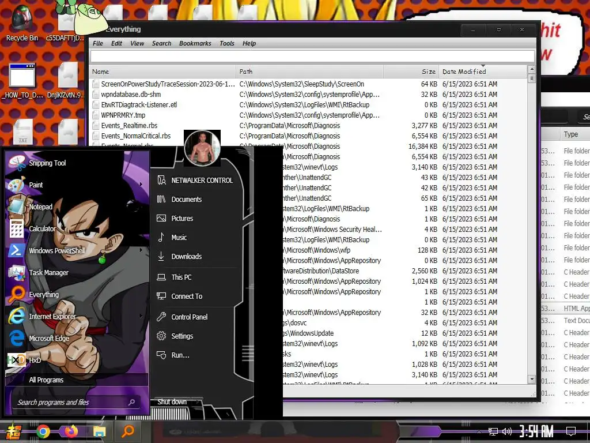Viewport: 590px width, 443px height.
Task: Open shut down options arrow
Action: (198, 401)
